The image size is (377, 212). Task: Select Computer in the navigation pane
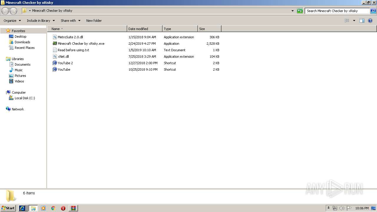click(19, 92)
